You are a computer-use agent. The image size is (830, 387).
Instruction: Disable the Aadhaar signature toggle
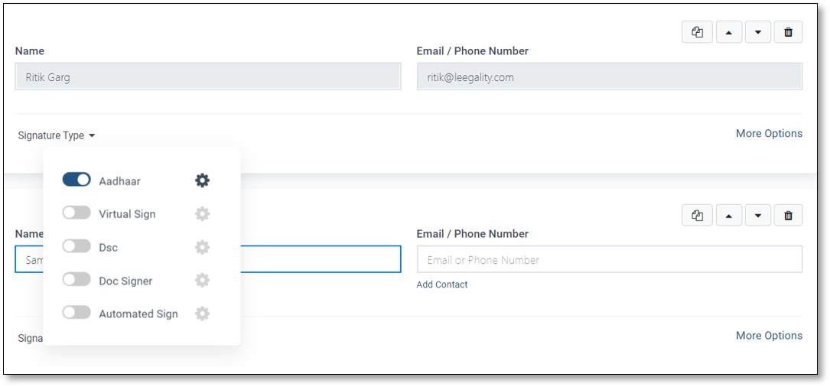click(x=76, y=180)
